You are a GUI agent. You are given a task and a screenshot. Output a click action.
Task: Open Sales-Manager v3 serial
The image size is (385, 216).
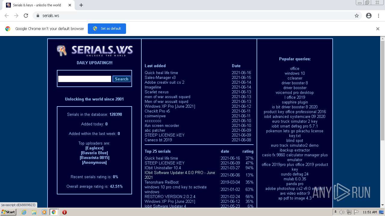click(x=160, y=77)
